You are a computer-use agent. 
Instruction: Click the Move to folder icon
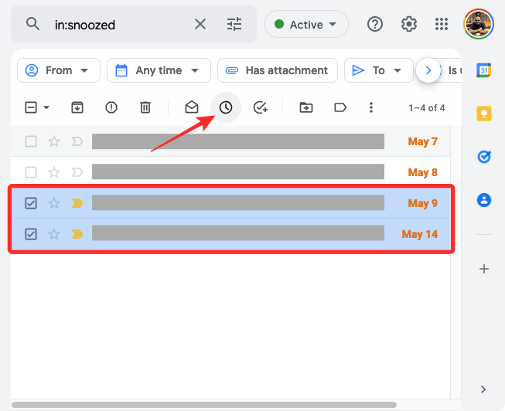tap(306, 107)
